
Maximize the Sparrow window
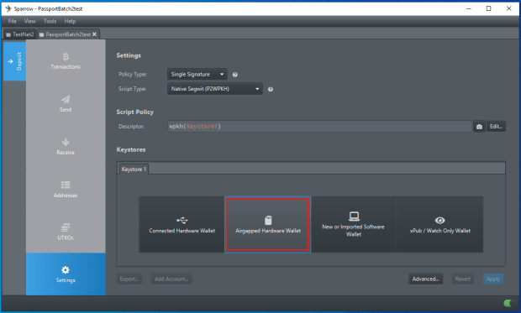[x=488, y=8]
